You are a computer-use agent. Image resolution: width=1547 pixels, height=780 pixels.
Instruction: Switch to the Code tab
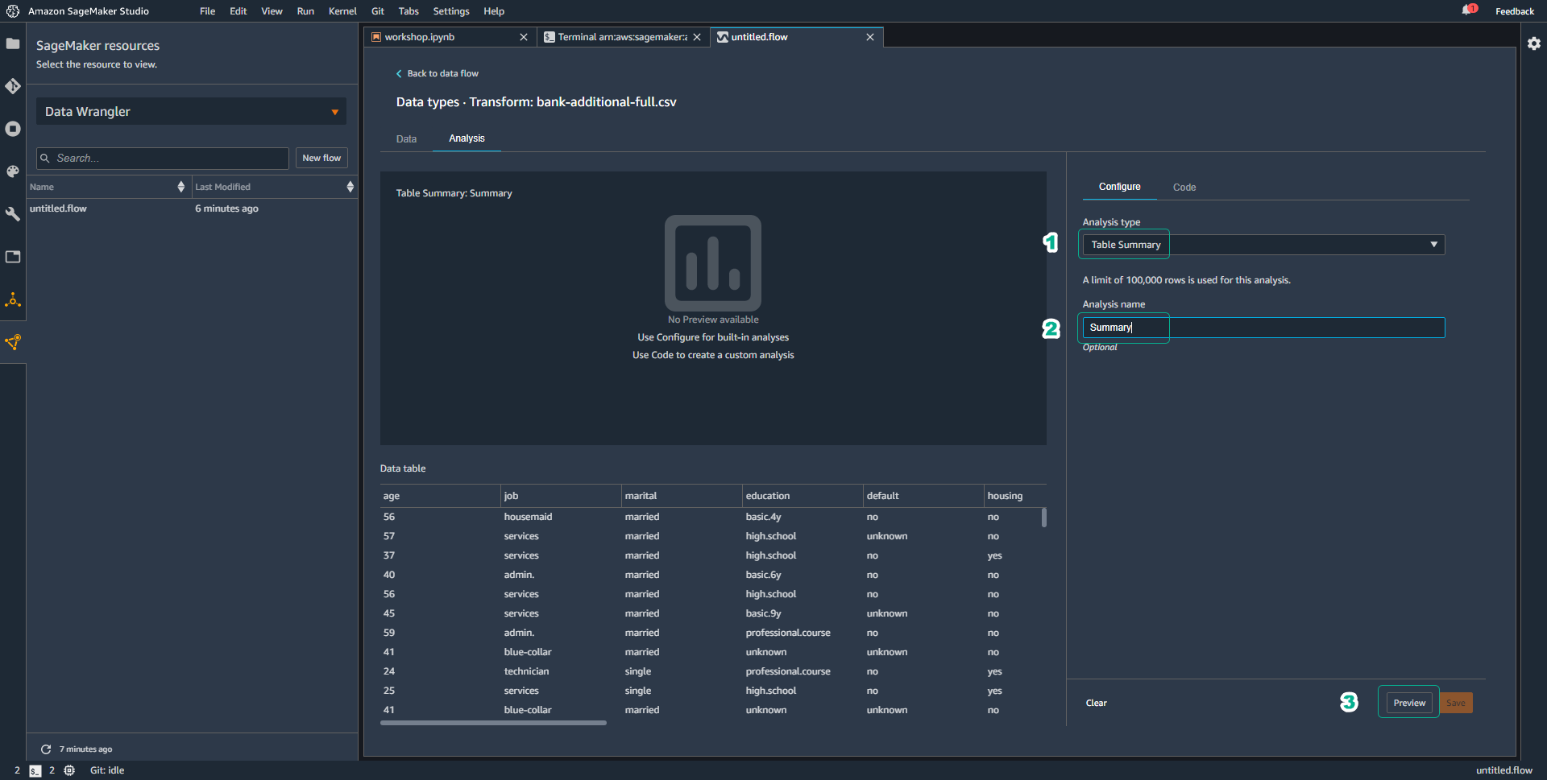pos(1184,188)
